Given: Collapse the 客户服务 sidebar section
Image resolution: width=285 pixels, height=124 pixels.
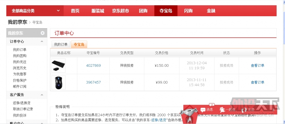Looking at the screenshot, I should (42, 95).
